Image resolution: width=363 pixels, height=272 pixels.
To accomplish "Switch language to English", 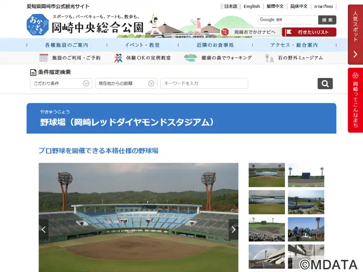I will 252,6.
